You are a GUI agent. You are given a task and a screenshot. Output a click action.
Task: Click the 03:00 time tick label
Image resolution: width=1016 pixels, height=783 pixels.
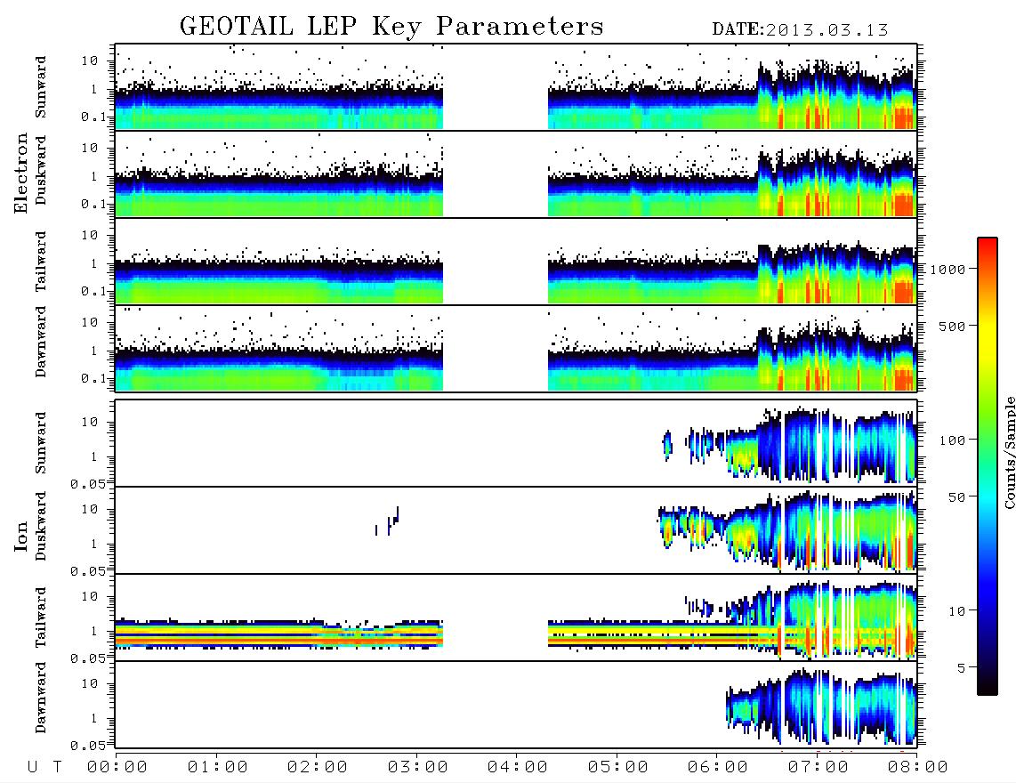coord(418,767)
